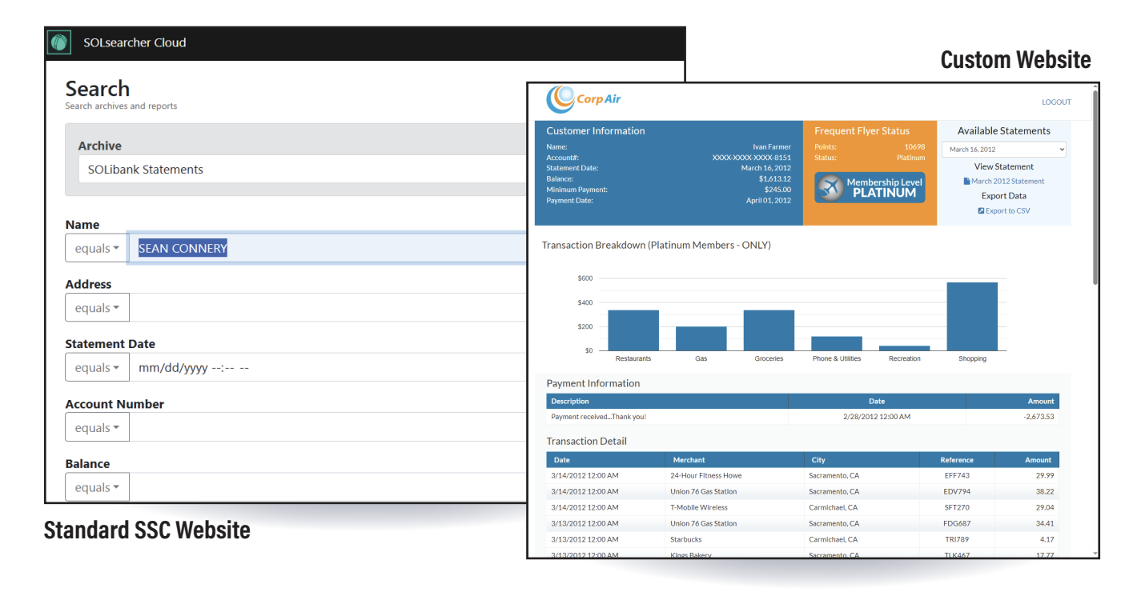Viewport: 1121px width, 608px height.
Task: Open the Balance equals dropdown
Action: 97,486
